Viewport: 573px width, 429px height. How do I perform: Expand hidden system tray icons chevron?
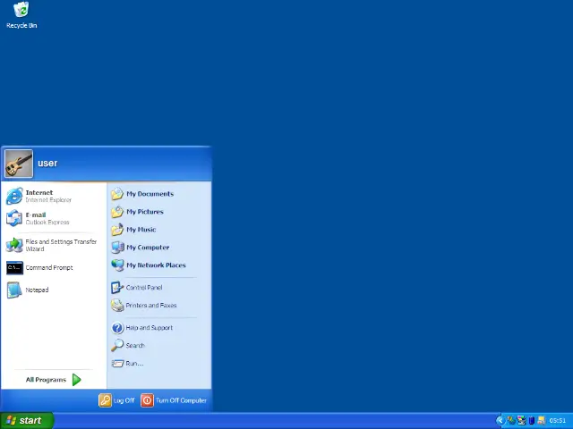pyautogui.click(x=500, y=421)
